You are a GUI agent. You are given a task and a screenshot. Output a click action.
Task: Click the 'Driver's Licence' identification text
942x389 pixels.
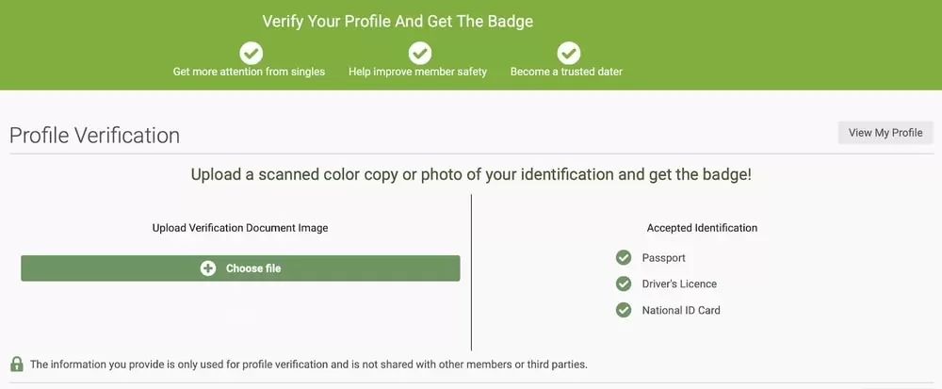[679, 284]
